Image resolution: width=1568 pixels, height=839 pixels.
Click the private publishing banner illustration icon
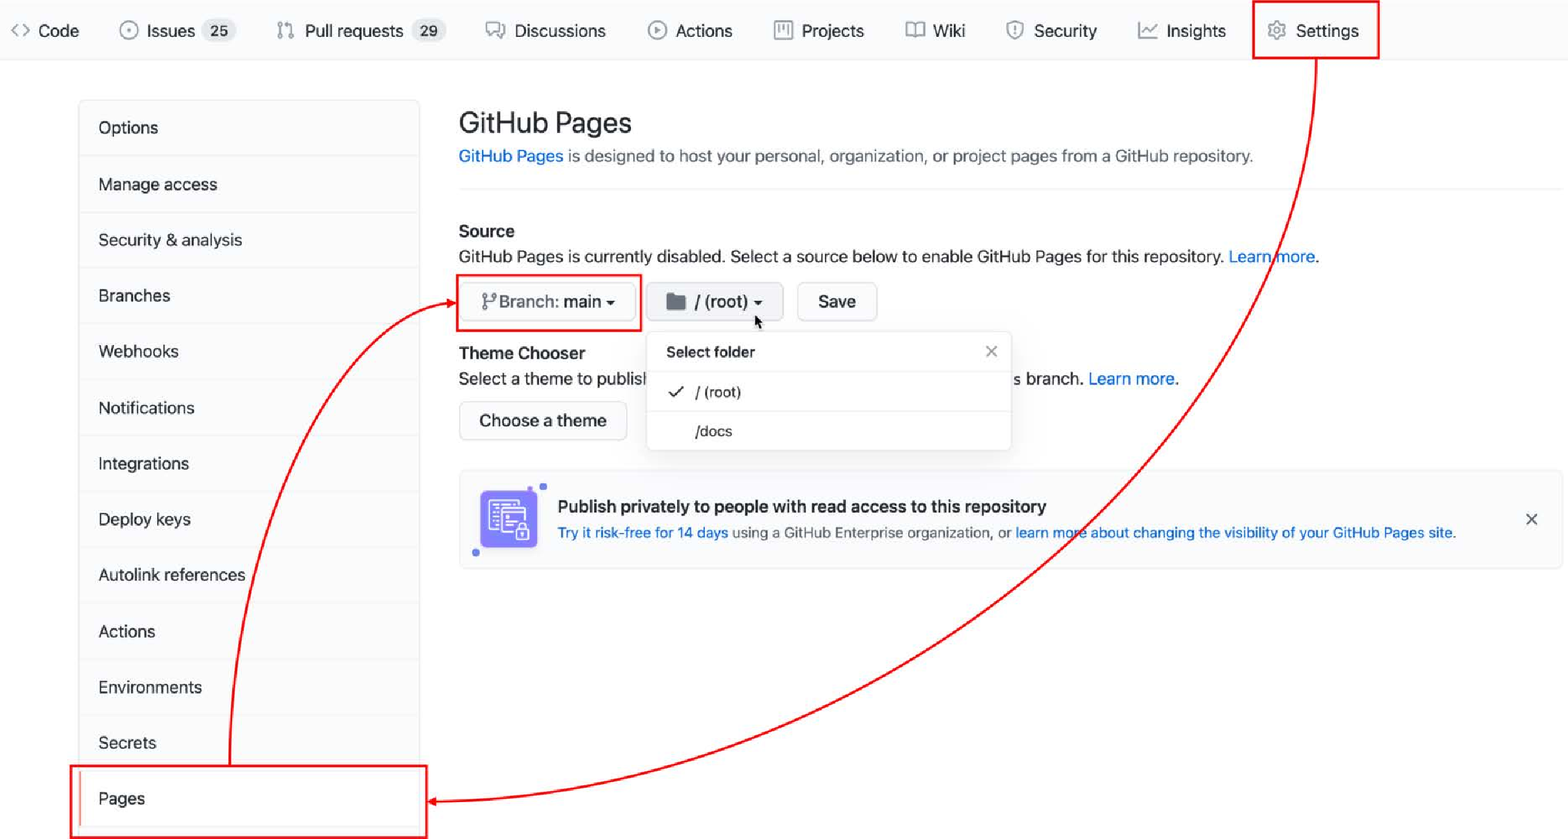(x=509, y=520)
